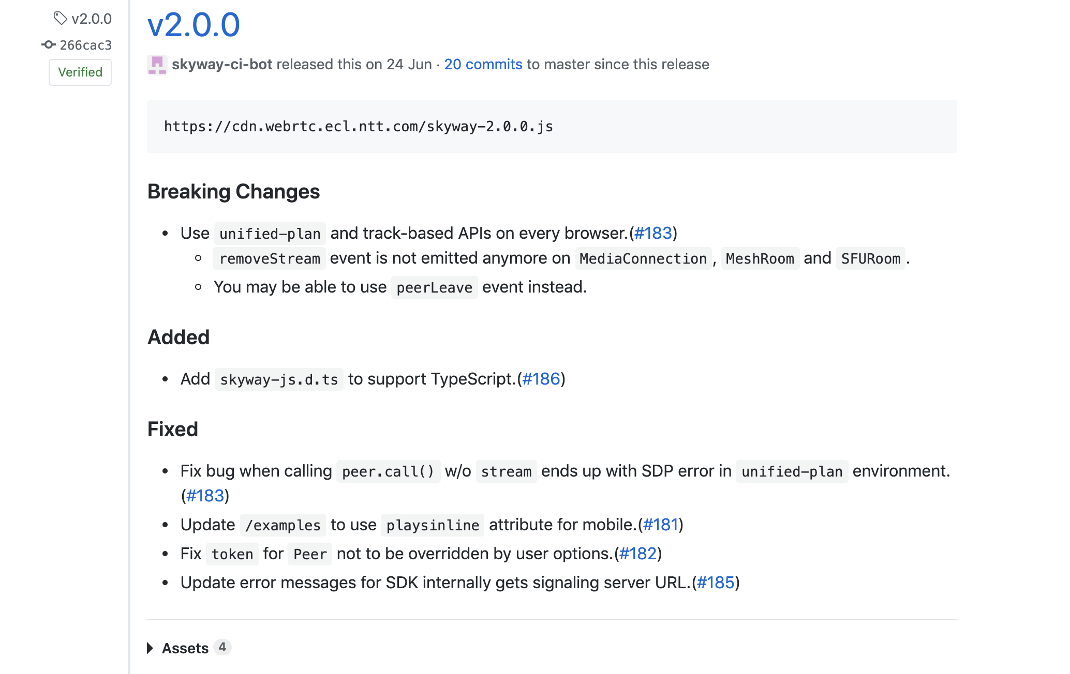Click the 'peer.call()' code snippet

[389, 471]
